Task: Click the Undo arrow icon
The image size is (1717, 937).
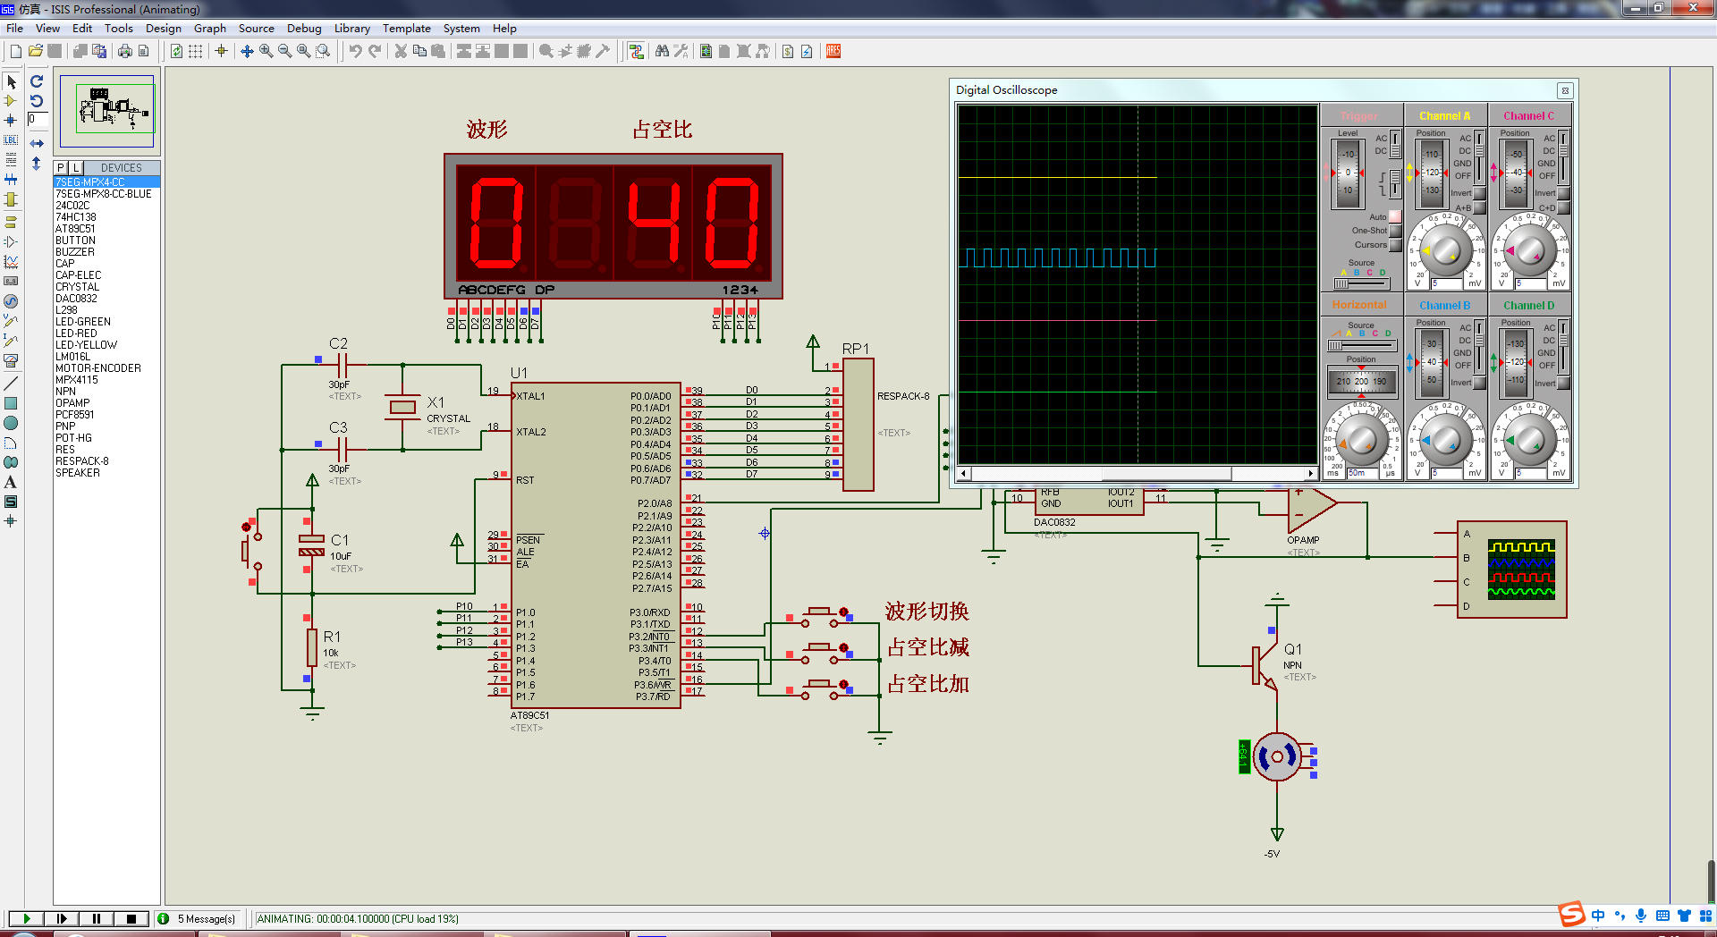Action: tap(356, 52)
